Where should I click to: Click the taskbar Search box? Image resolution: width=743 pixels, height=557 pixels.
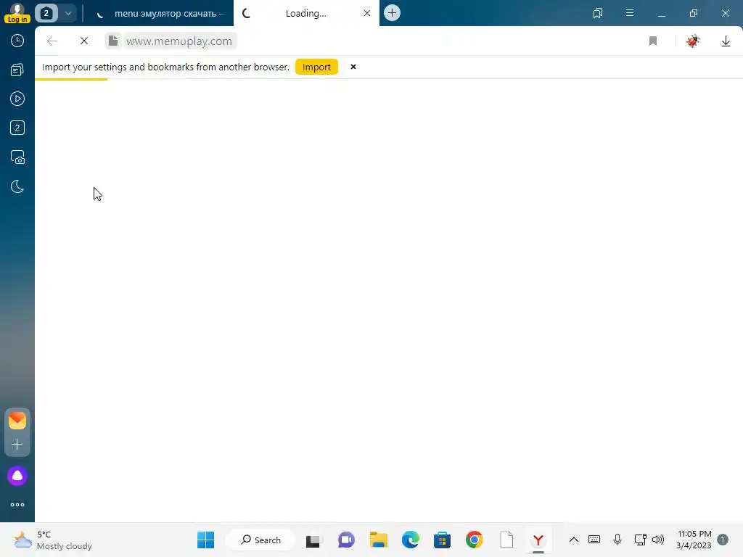tap(260, 540)
